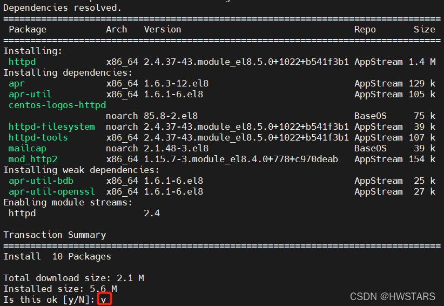Click size '105 k' in the apr-util row

point(422,95)
